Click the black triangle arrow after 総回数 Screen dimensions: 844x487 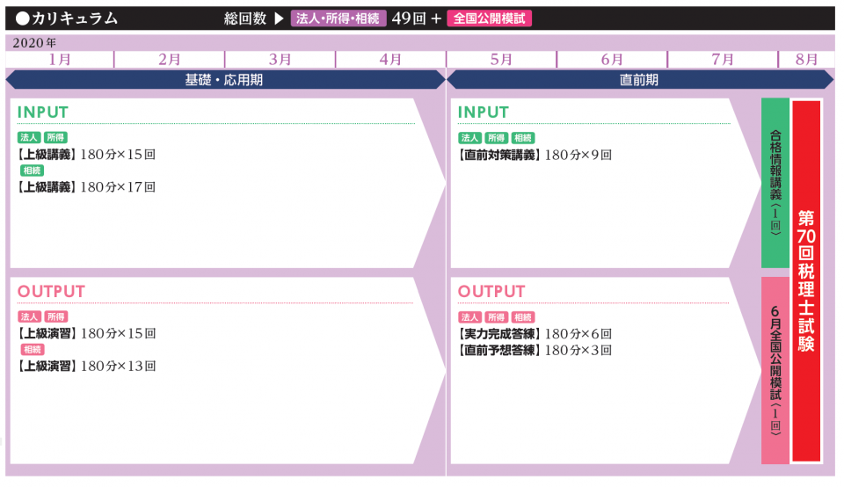[279, 18]
